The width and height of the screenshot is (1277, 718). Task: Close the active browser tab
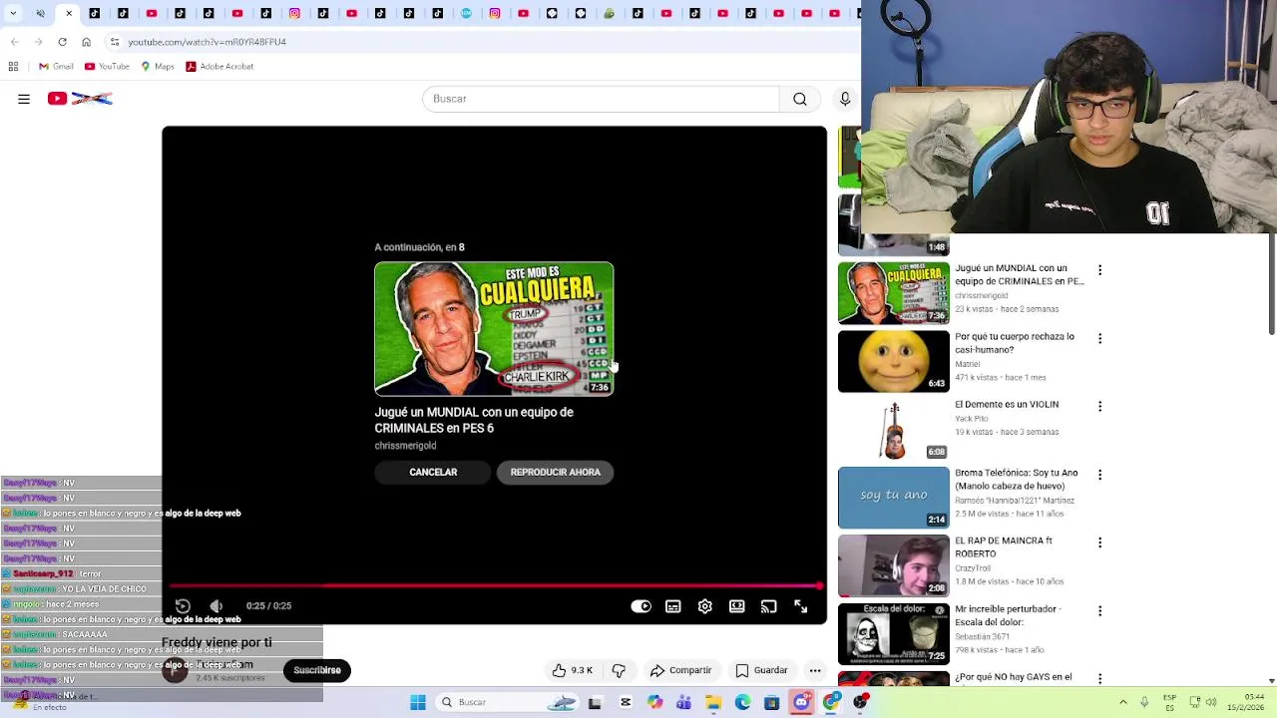click(69, 13)
